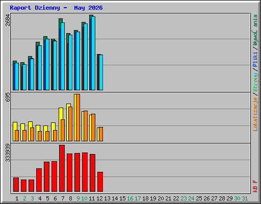
Task: Click the 'Raport Dzienny - May 2026' title
Action: coord(56,8)
